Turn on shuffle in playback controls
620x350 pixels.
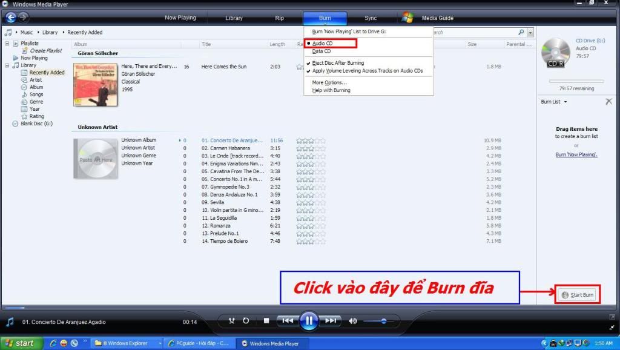point(232,321)
